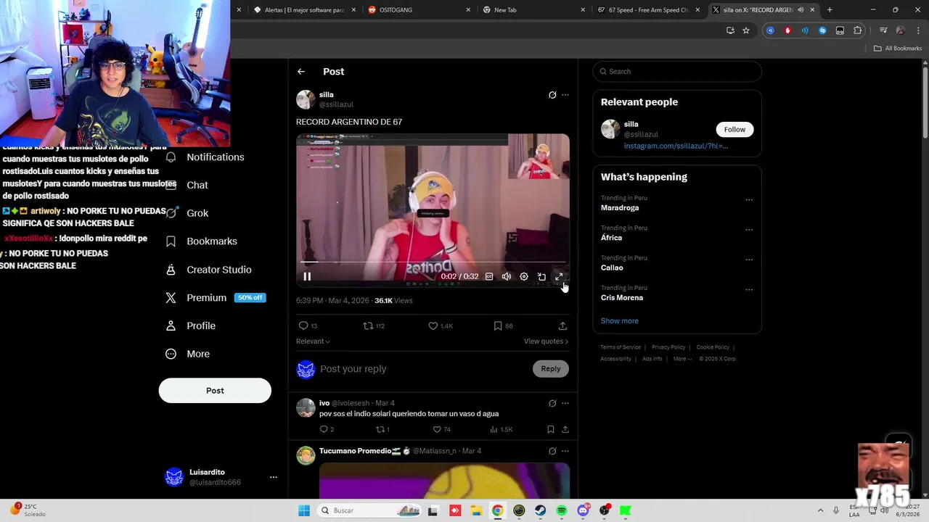
Task: Mute the video using the speaker icon
Action: [507, 276]
